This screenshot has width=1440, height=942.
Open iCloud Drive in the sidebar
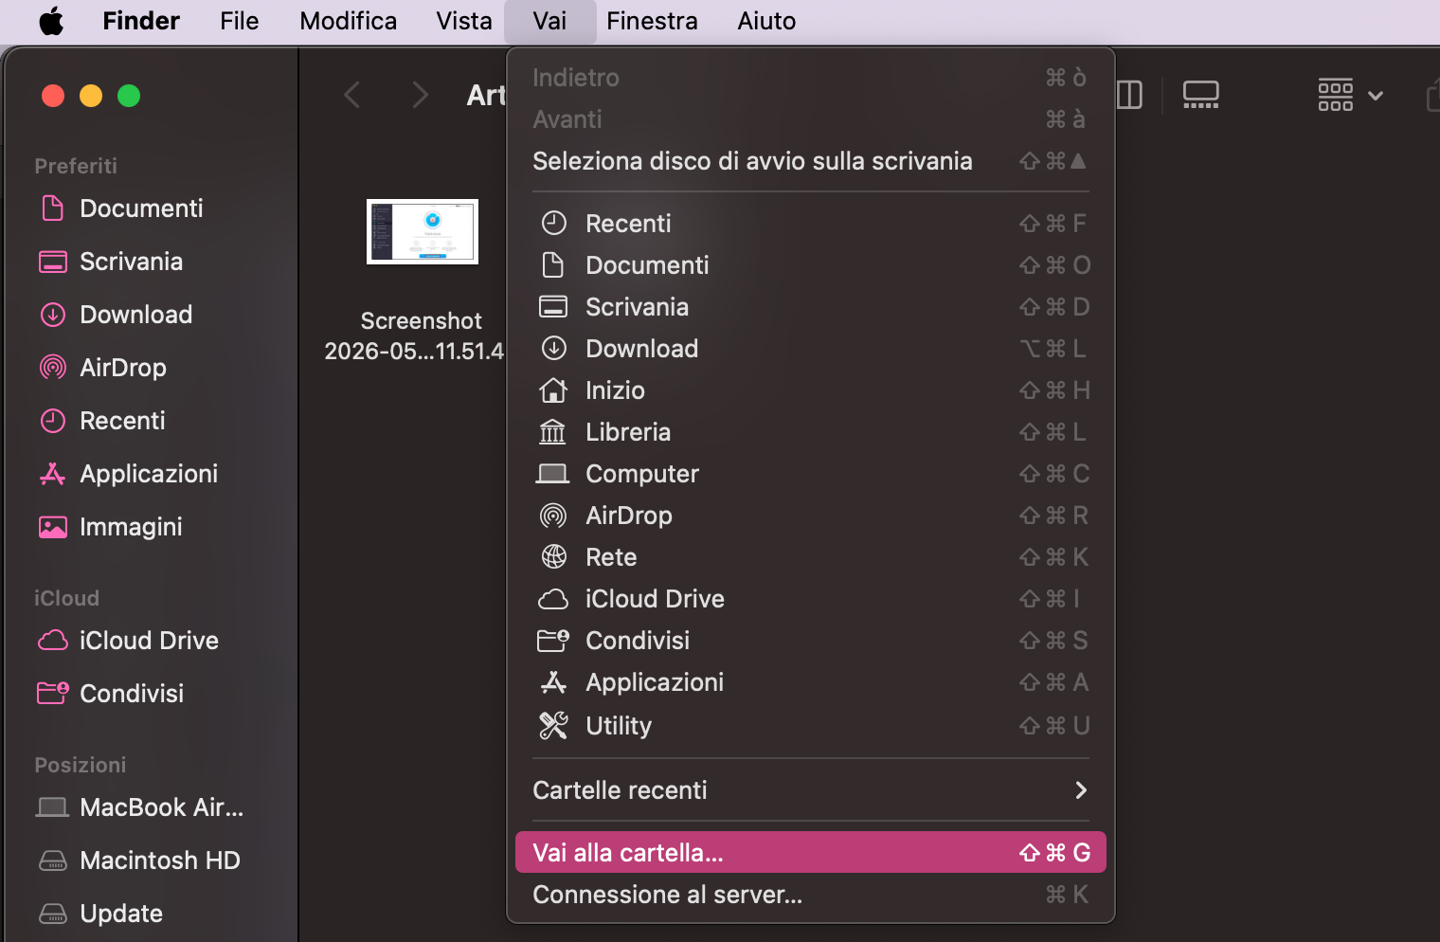149,641
